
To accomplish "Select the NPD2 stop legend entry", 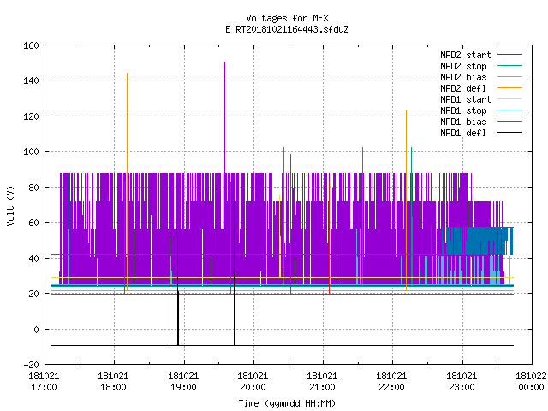I will [463, 66].
